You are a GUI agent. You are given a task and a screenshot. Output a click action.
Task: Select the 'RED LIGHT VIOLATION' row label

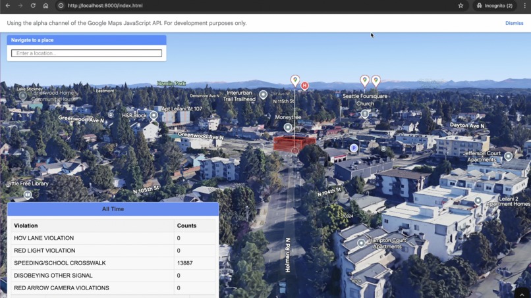[x=44, y=251]
